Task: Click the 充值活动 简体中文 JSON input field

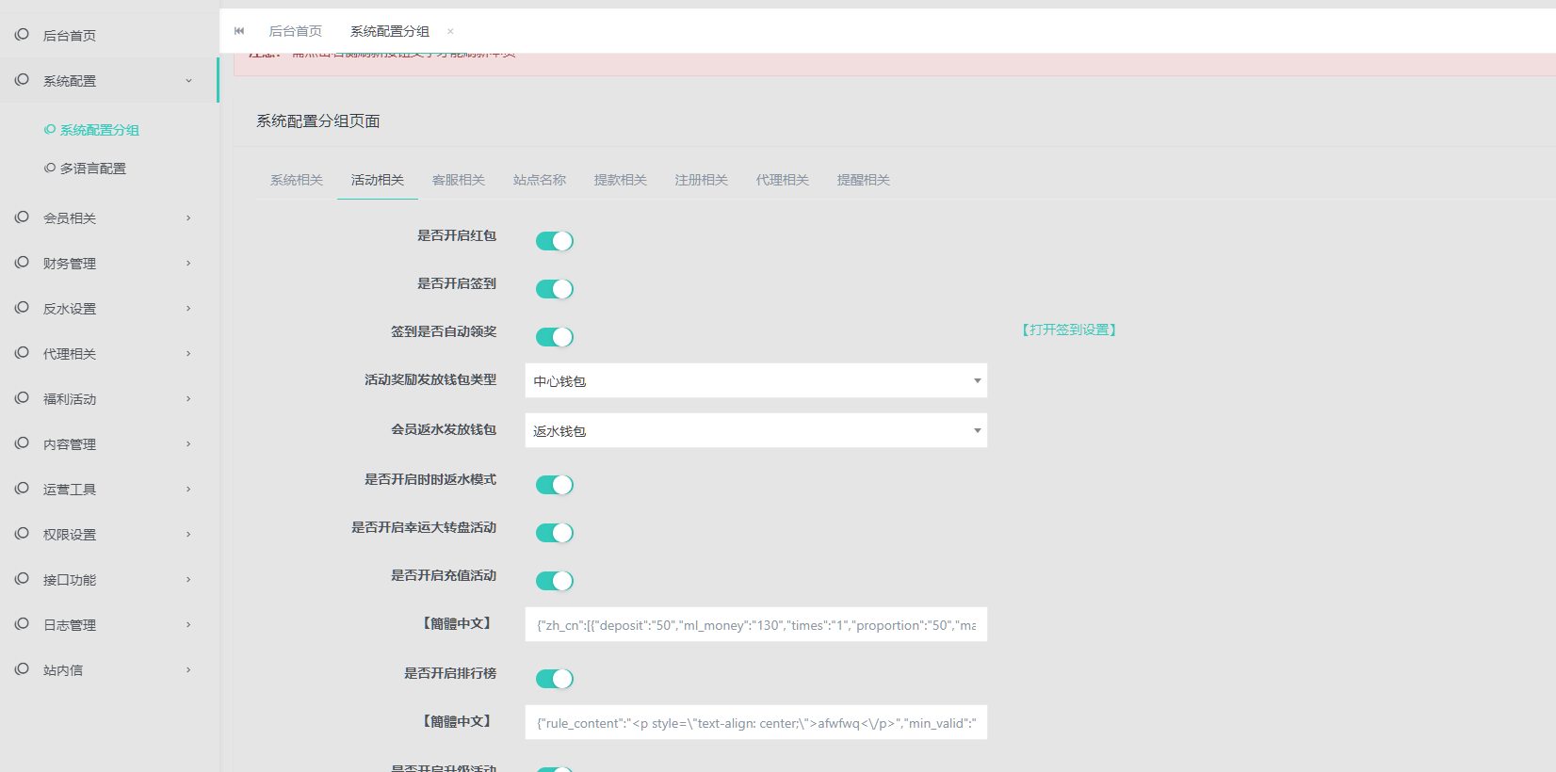Action: point(755,625)
